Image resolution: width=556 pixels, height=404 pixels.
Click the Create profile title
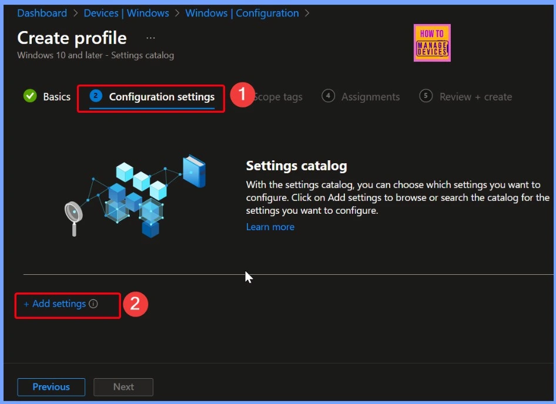[72, 38]
